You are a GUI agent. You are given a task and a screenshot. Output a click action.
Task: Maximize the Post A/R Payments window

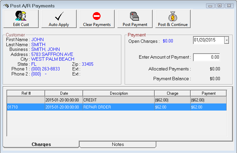pos(220,6)
